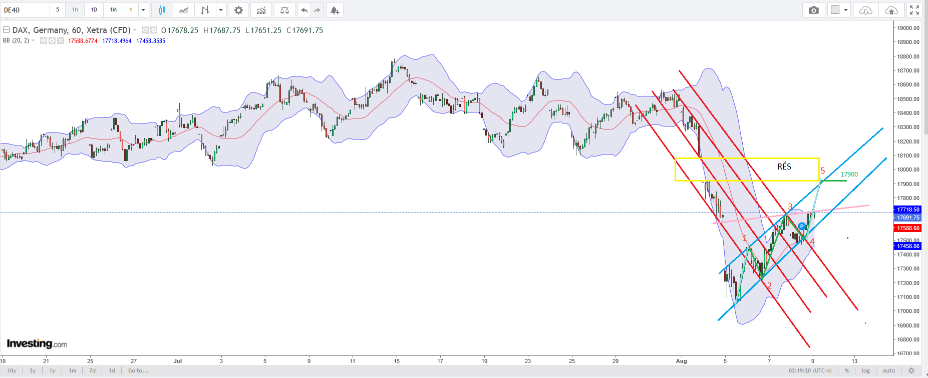
Task: Show the 1m date range
Action: (73, 370)
